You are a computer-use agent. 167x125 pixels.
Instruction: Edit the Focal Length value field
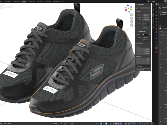[146, 15]
